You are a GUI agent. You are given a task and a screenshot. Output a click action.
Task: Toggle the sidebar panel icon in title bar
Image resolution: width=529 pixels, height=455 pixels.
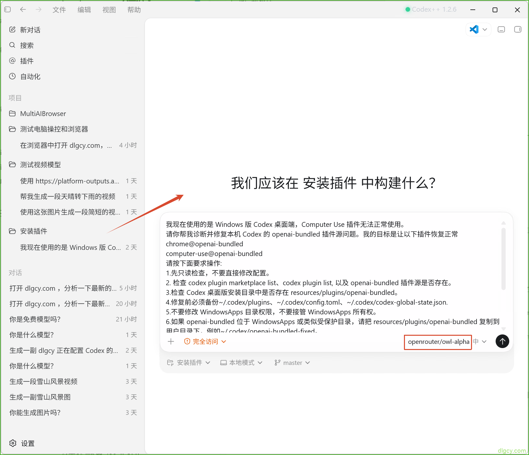pyautogui.click(x=8, y=10)
